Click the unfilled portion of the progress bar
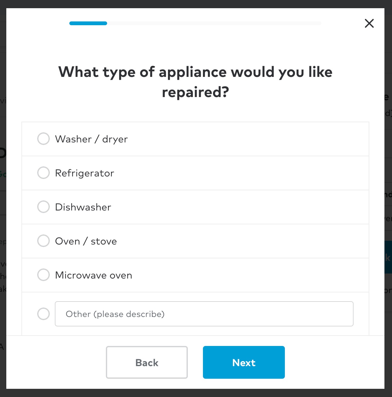 214,23
